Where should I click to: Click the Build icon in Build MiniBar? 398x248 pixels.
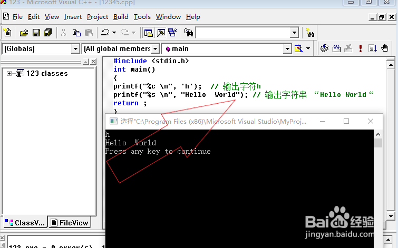coord(336,48)
